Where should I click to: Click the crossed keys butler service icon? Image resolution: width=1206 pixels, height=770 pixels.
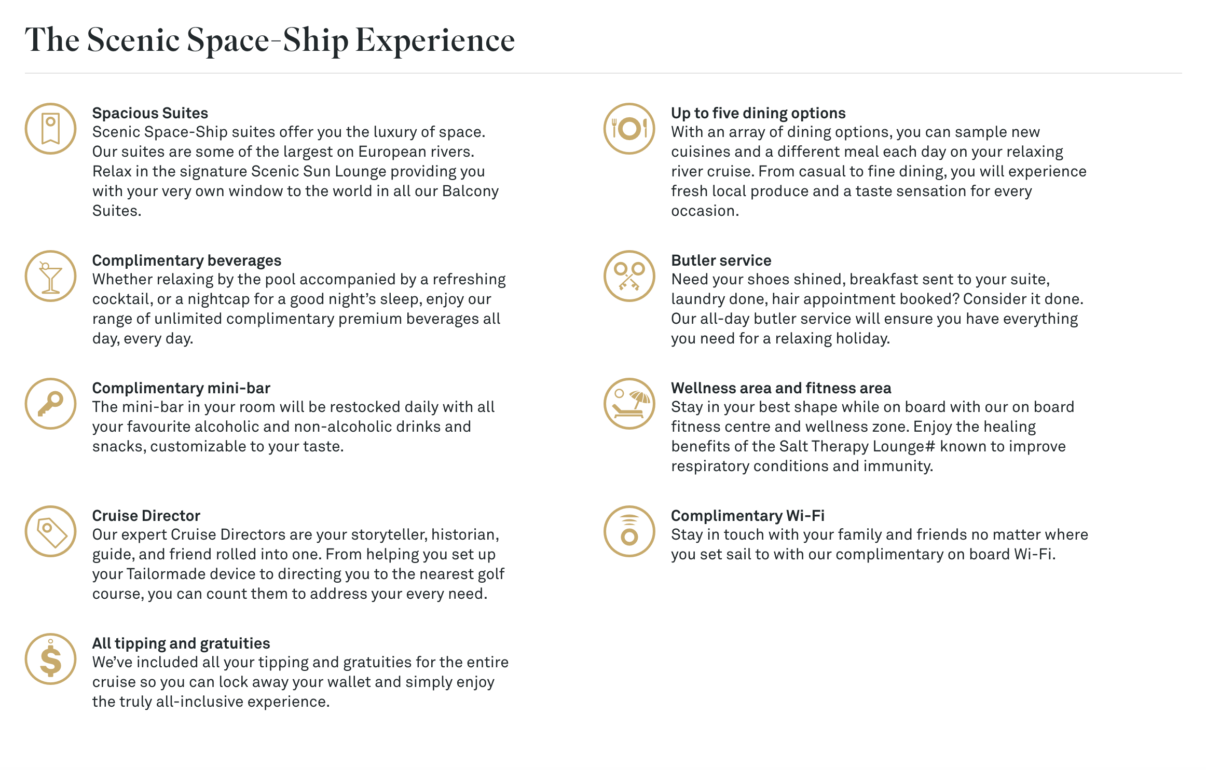pyautogui.click(x=629, y=276)
